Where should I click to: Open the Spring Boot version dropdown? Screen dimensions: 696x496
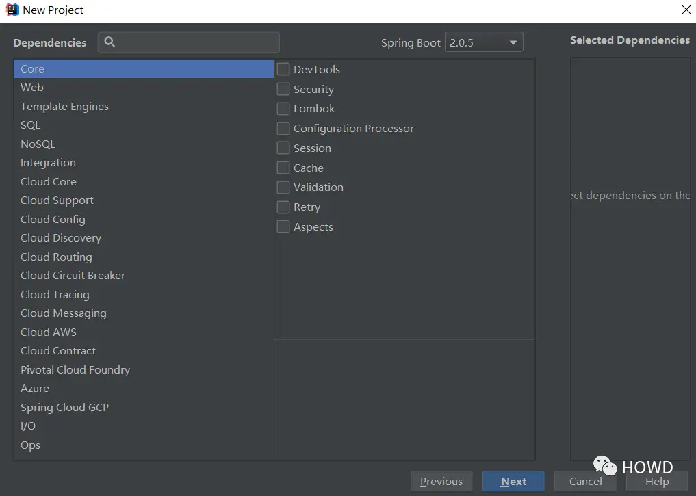point(484,42)
